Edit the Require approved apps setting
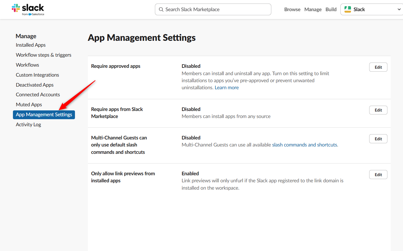The height and width of the screenshot is (251, 403). point(378,67)
